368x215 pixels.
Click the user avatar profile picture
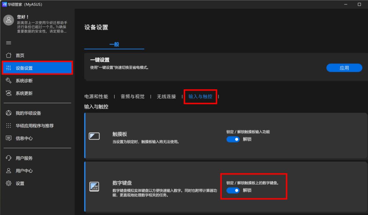click(x=9, y=20)
